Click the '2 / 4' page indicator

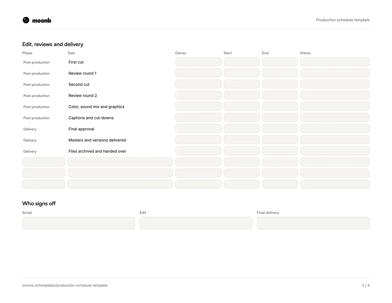point(366,285)
